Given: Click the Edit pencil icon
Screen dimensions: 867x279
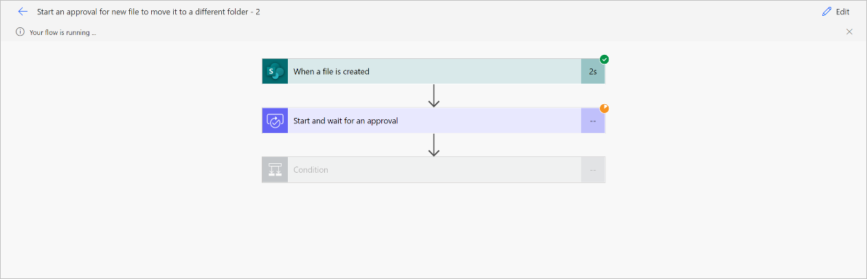Looking at the screenshot, I should 826,12.
